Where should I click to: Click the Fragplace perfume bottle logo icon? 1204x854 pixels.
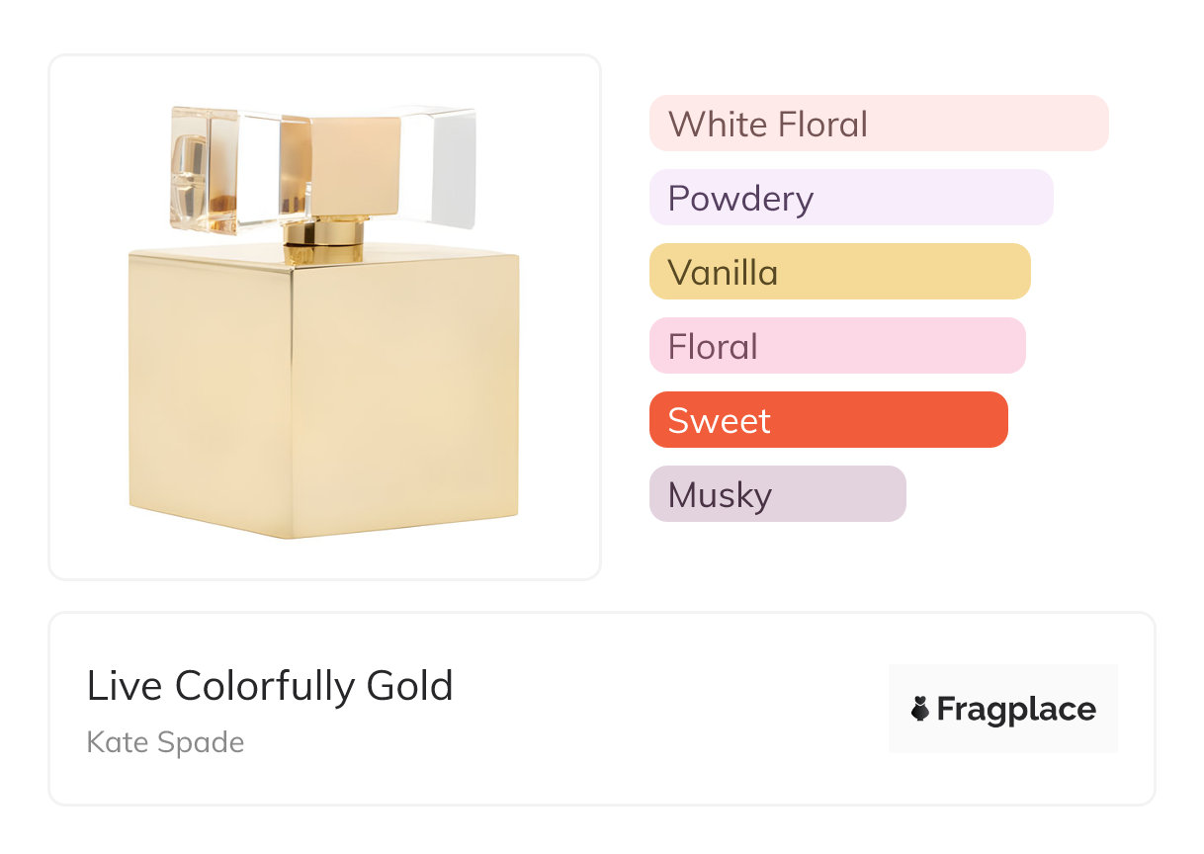coord(920,709)
